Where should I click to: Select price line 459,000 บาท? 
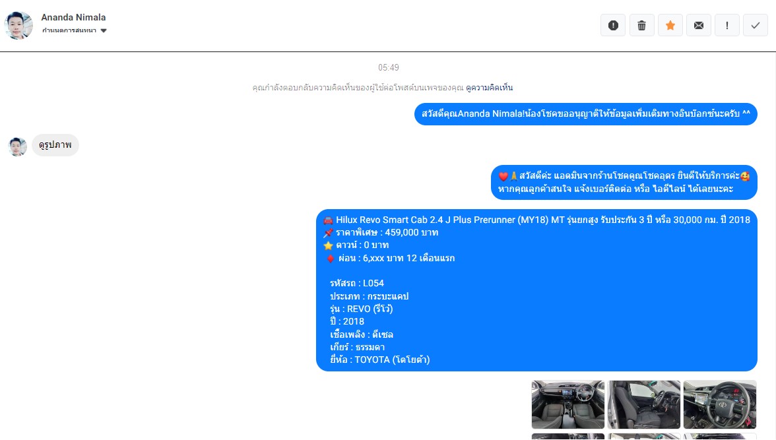click(381, 233)
